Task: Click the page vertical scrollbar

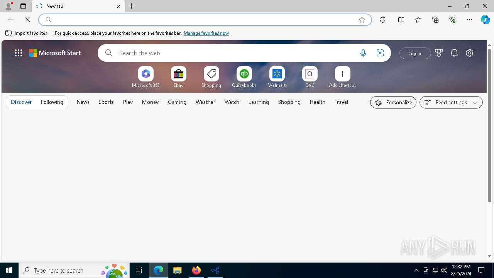Action: click(489, 125)
